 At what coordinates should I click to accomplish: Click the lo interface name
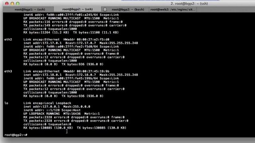(x=6, y=103)
